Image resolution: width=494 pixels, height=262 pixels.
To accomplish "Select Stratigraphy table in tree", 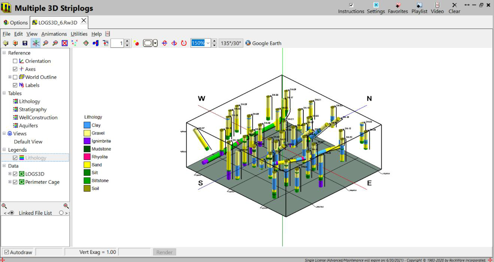I will coord(33,109).
